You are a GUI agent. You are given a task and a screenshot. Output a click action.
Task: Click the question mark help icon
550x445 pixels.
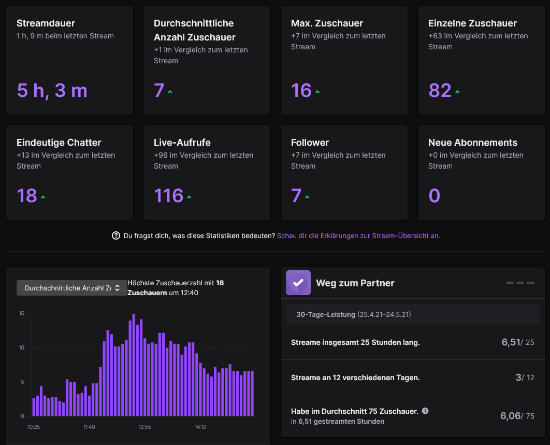116,235
